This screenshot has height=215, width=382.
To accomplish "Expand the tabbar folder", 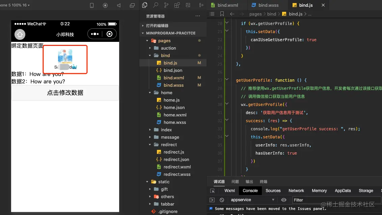I will (x=173, y=204).
